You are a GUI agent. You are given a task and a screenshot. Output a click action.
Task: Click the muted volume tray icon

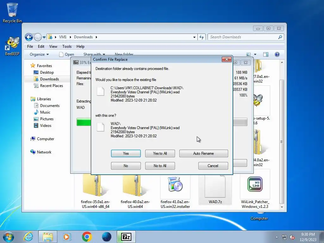click(292, 237)
